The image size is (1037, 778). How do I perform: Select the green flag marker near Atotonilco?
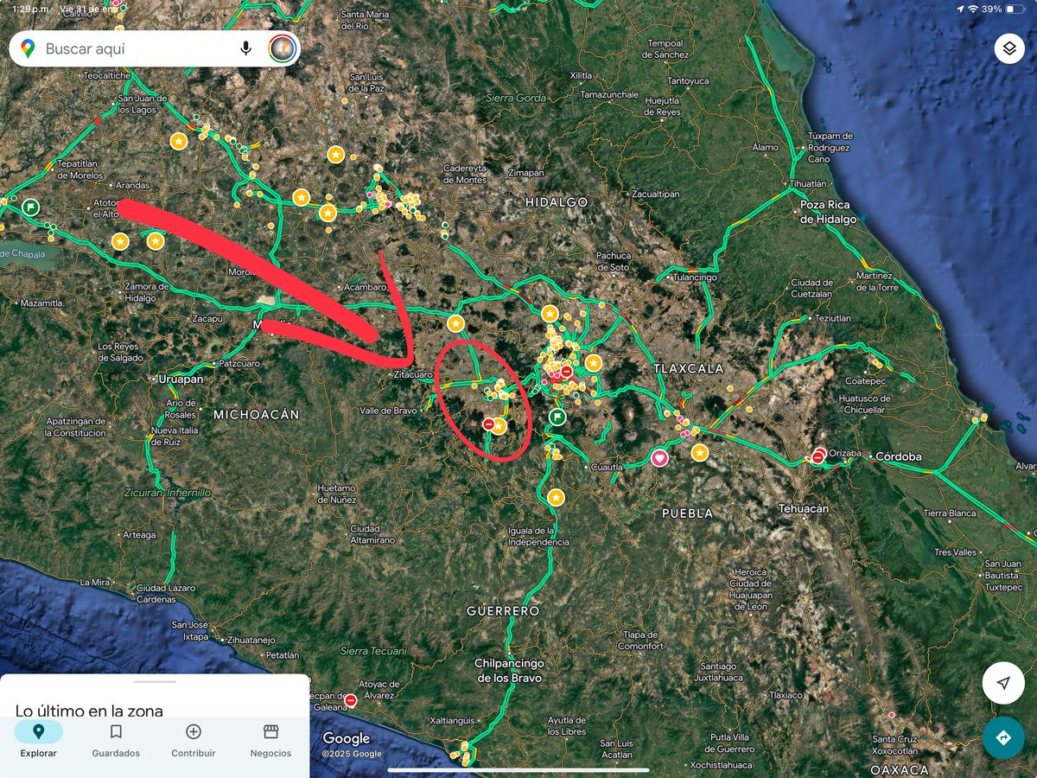click(x=31, y=207)
